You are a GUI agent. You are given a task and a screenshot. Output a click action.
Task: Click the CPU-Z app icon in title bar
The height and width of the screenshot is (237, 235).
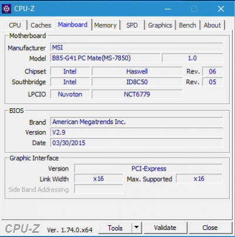click(6, 8)
